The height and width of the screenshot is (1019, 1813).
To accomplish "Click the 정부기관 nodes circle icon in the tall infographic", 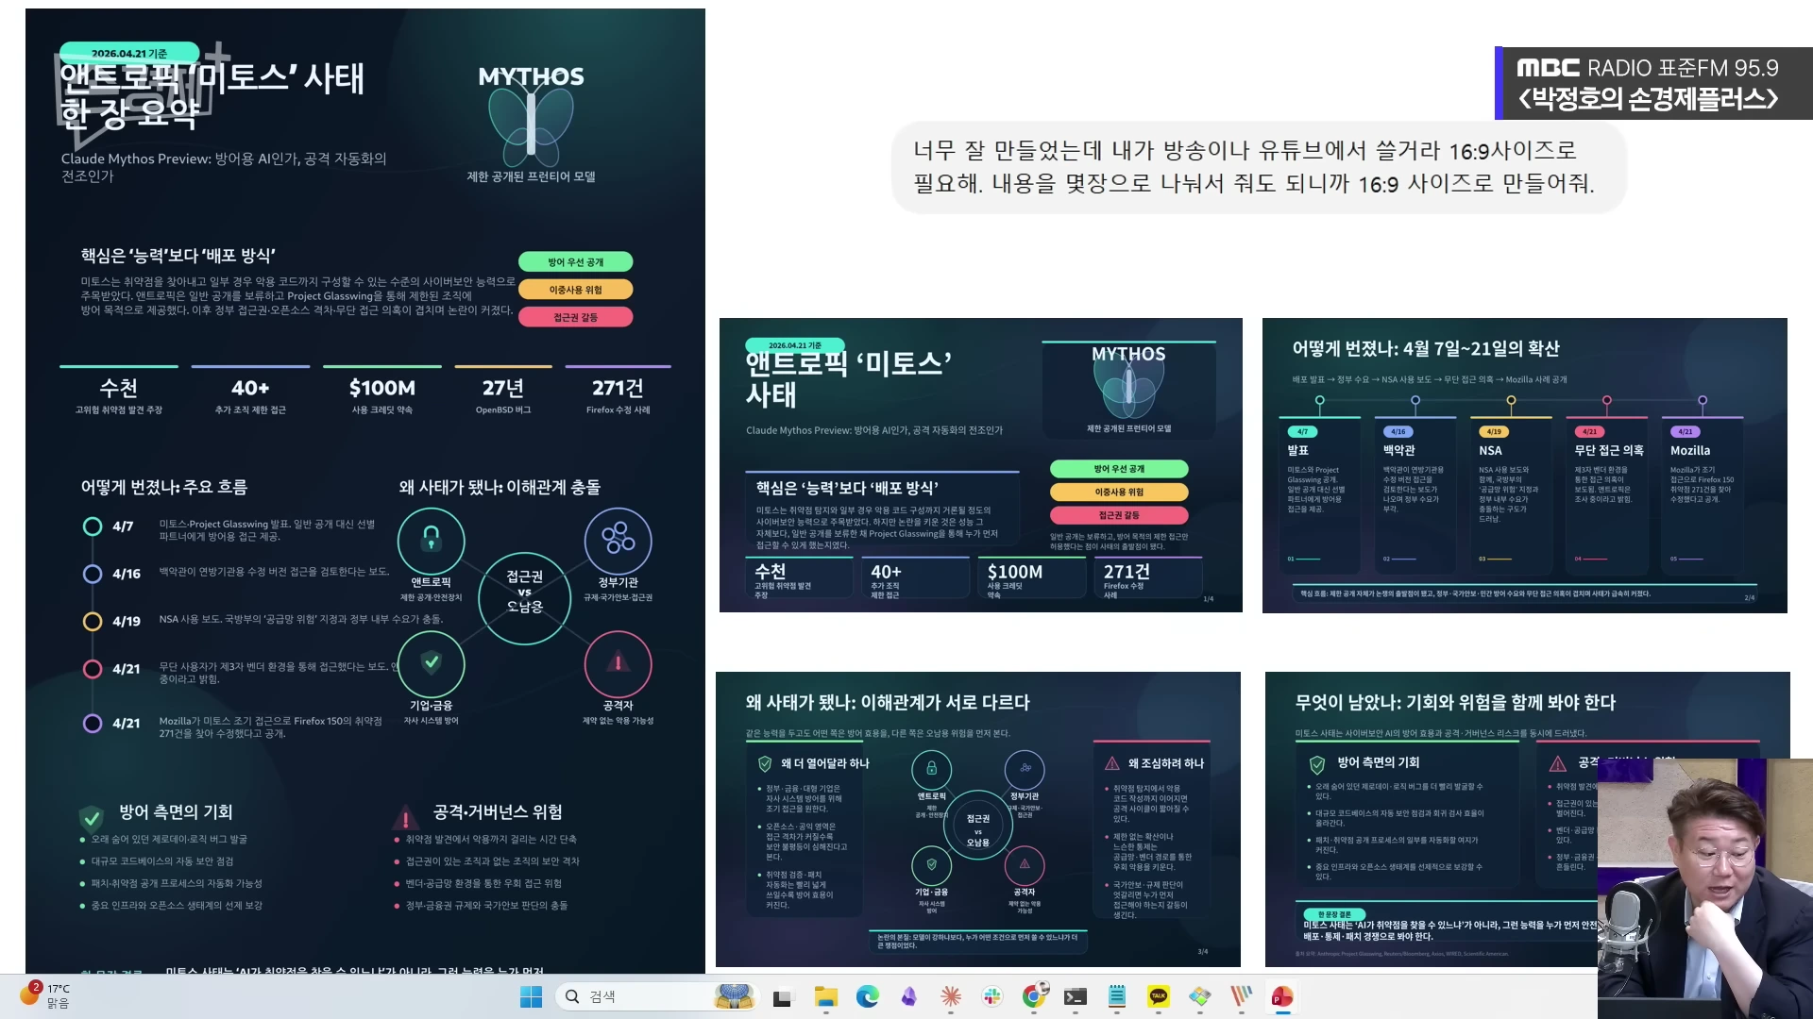I will click(618, 540).
